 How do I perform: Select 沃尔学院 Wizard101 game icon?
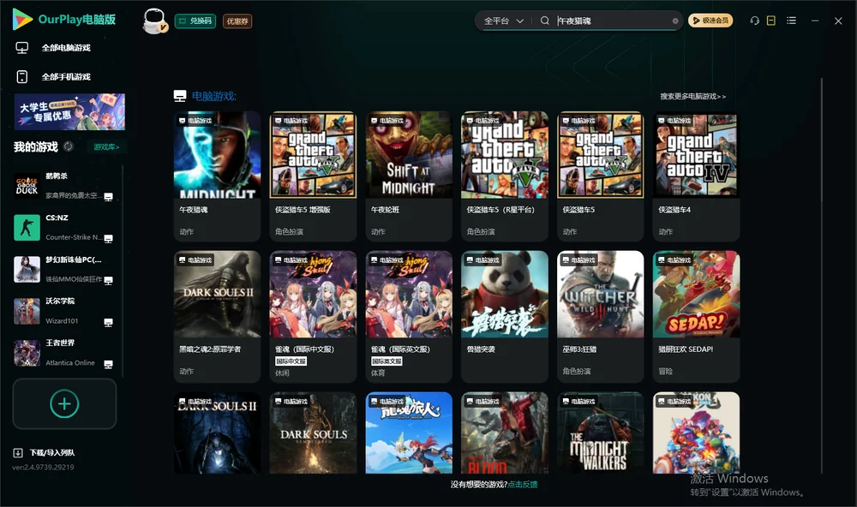[x=27, y=312]
